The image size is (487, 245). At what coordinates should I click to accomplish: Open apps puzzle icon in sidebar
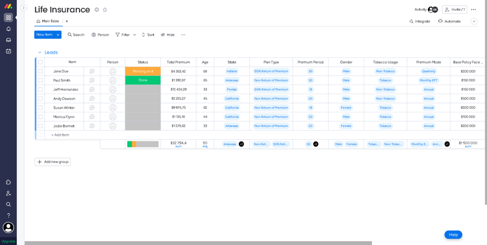click(8, 182)
